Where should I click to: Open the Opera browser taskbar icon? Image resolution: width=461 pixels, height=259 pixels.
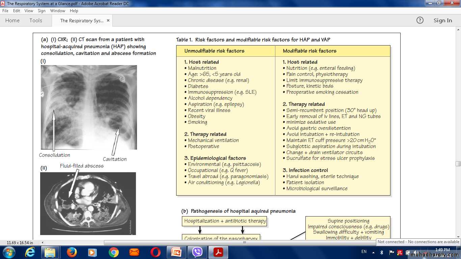156,252
